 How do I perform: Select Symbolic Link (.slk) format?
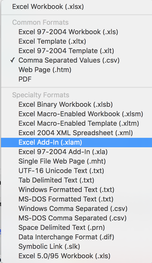click(77, 246)
